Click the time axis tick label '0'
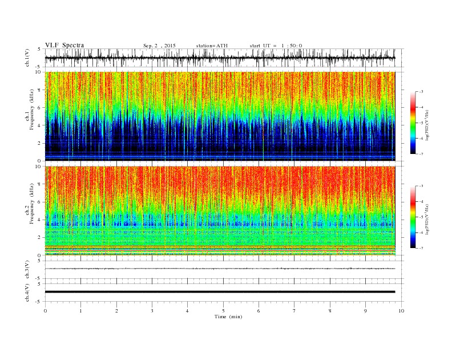 (x=45, y=311)
